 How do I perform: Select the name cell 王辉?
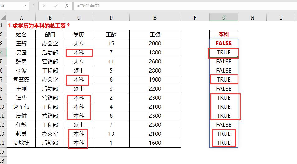click(21, 44)
